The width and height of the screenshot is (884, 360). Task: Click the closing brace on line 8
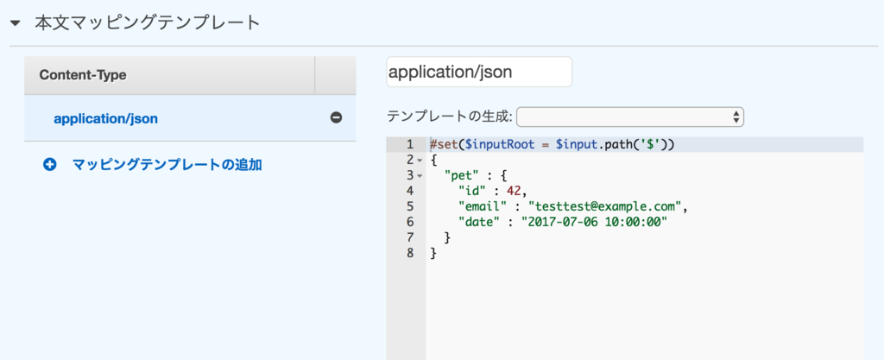pyautogui.click(x=433, y=253)
